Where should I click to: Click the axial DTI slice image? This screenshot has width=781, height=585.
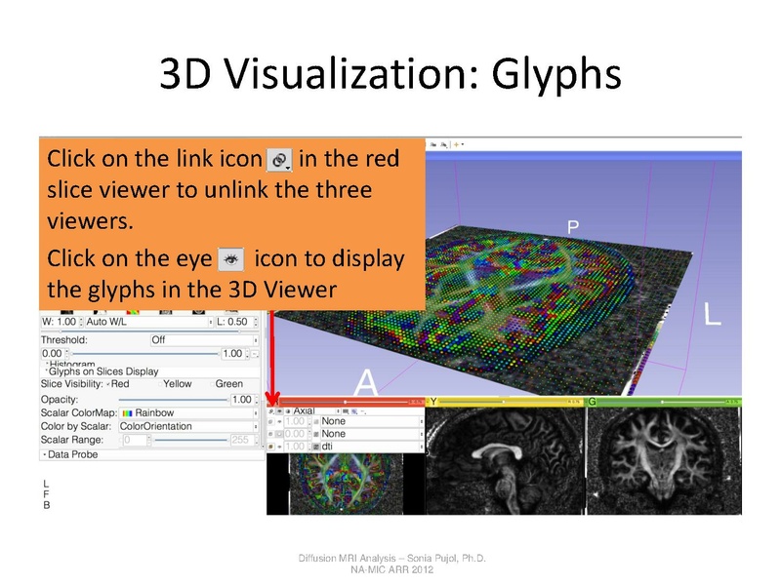click(346, 484)
